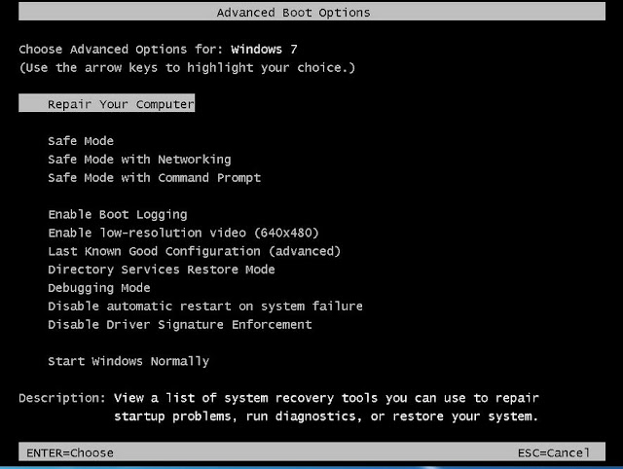Viewport: 623px width, 469px height.
Task: Pick Safe Mode with Command Prompt
Action: point(154,178)
